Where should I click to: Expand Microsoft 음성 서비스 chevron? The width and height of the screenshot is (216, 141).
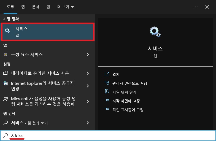pyautogui.click(x=88, y=101)
